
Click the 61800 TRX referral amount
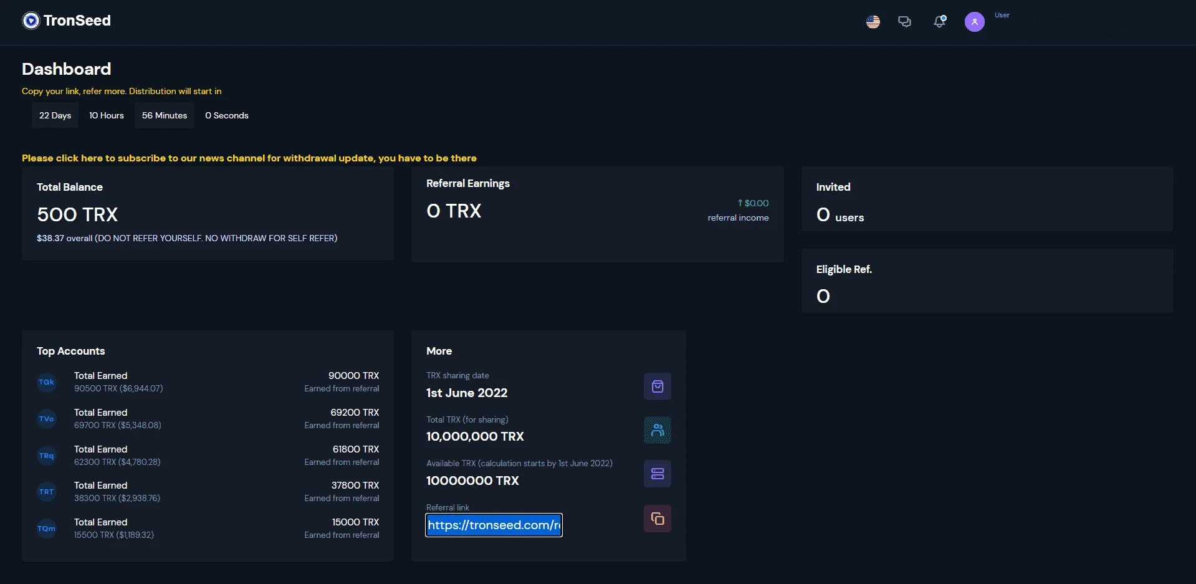[356, 449]
